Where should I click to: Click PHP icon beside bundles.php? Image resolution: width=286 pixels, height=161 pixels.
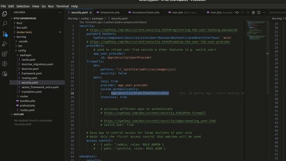click(x=17, y=101)
